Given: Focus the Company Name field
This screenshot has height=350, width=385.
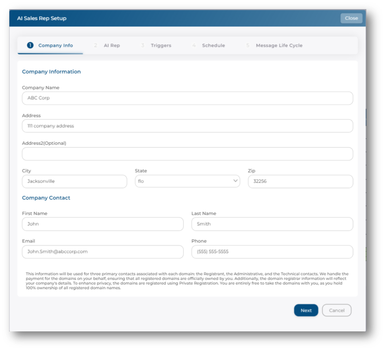Looking at the screenshot, I should [x=187, y=98].
